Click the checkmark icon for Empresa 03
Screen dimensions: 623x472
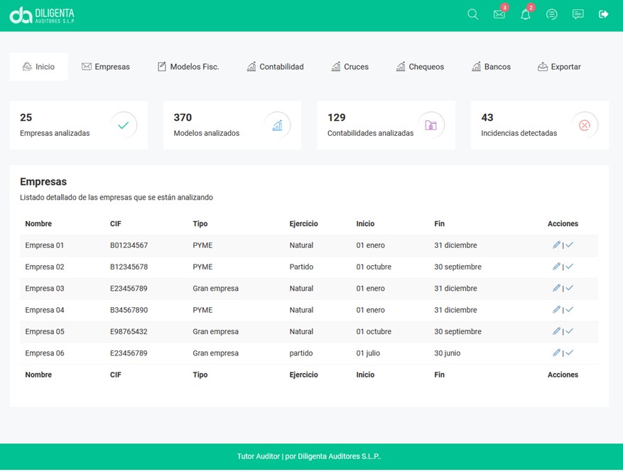570,289
